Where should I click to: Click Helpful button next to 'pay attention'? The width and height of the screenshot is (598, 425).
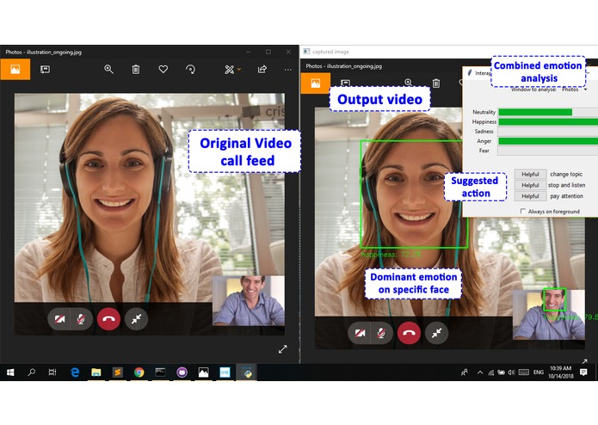click(x=531, y=196)
